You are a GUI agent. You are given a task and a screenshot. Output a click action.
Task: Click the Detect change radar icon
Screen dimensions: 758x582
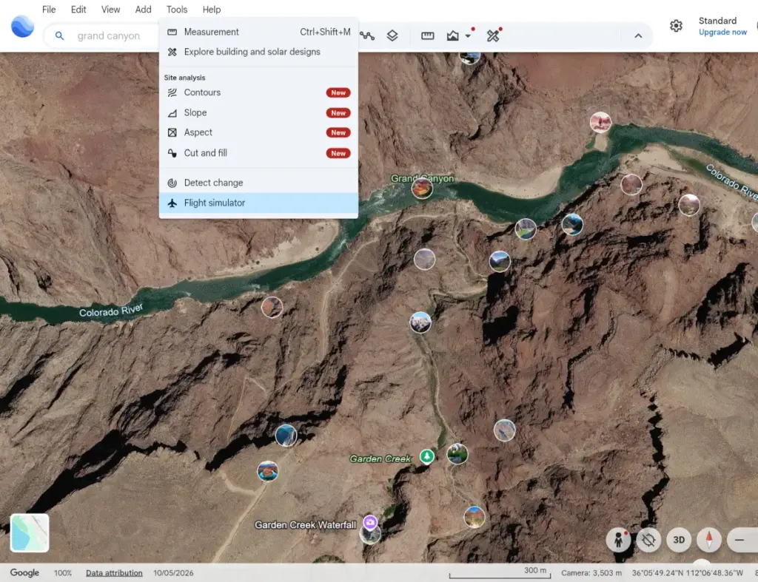[x=172, y=183]
